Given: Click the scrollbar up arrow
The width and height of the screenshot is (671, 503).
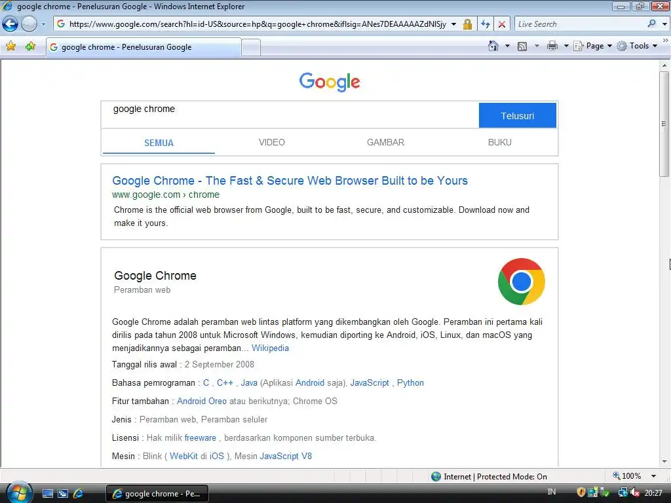Looking at the screenshot, I should [664, 66].
